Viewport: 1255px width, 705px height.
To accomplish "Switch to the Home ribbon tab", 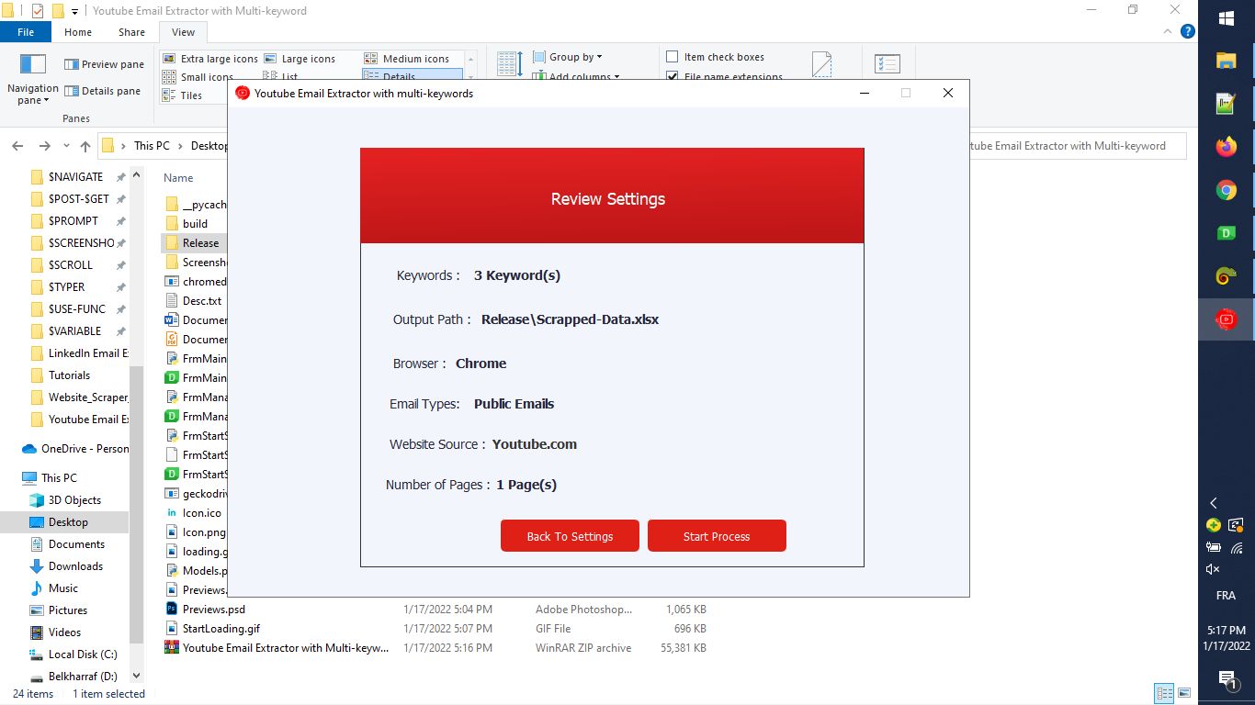I will (x=78, y=32).
